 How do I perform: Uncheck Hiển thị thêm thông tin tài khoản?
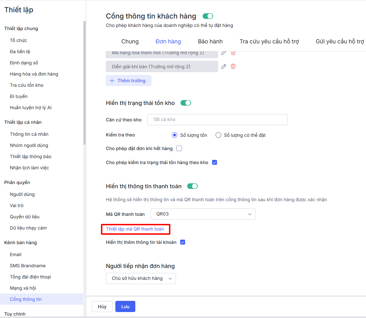pyautogui.click(x=183, y=242)
